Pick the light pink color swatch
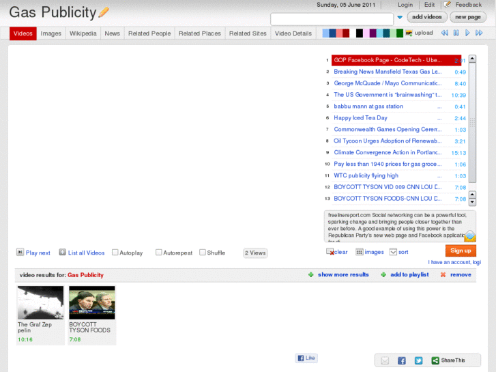Screen dimensions: 496x372 click(366, 33)
